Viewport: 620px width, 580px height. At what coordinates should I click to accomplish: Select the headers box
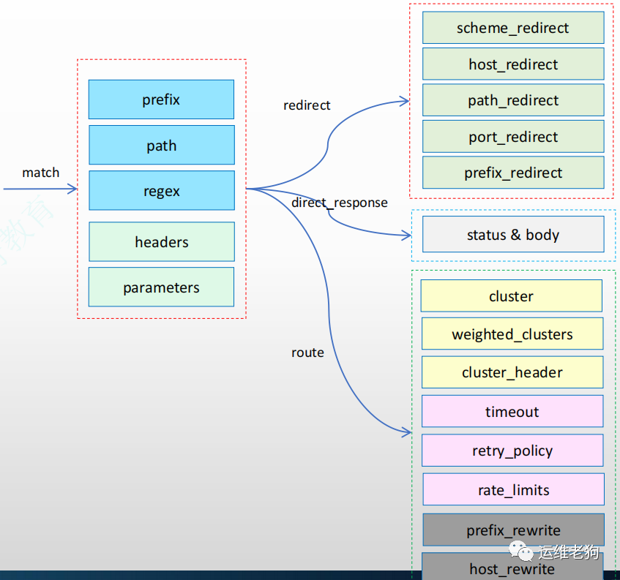[162, 241]
